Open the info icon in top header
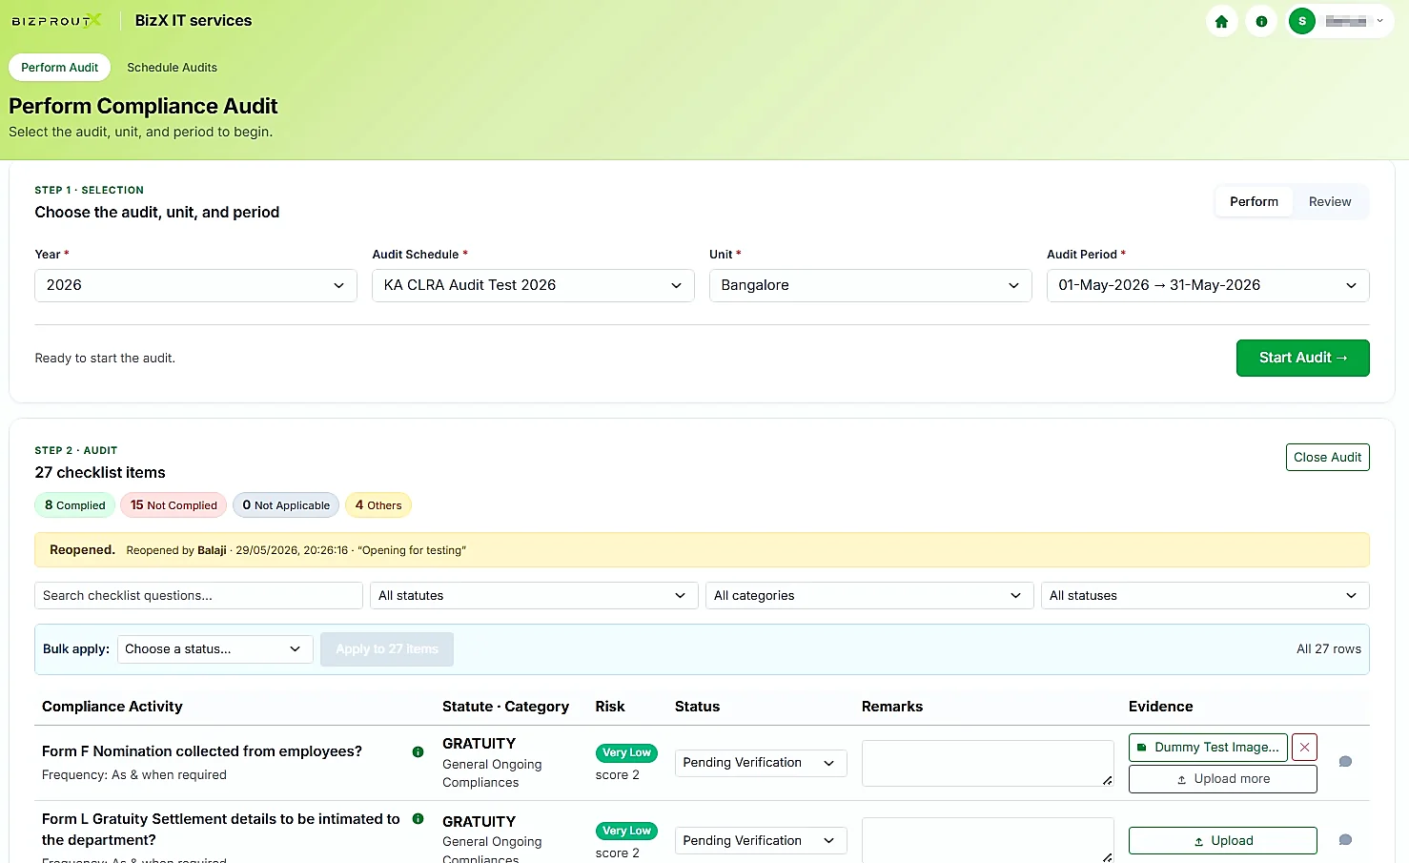The width and height of the screenshot is (1409, 863). 1261,21
